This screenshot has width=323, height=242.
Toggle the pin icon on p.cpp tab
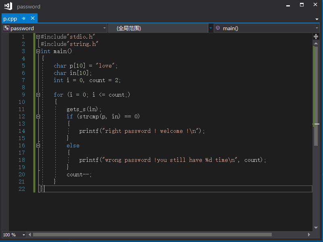24,19
